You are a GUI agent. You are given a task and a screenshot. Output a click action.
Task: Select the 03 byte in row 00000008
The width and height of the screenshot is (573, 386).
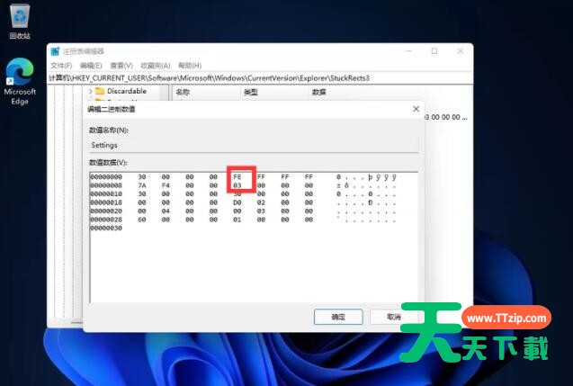[x=237, y=185]
